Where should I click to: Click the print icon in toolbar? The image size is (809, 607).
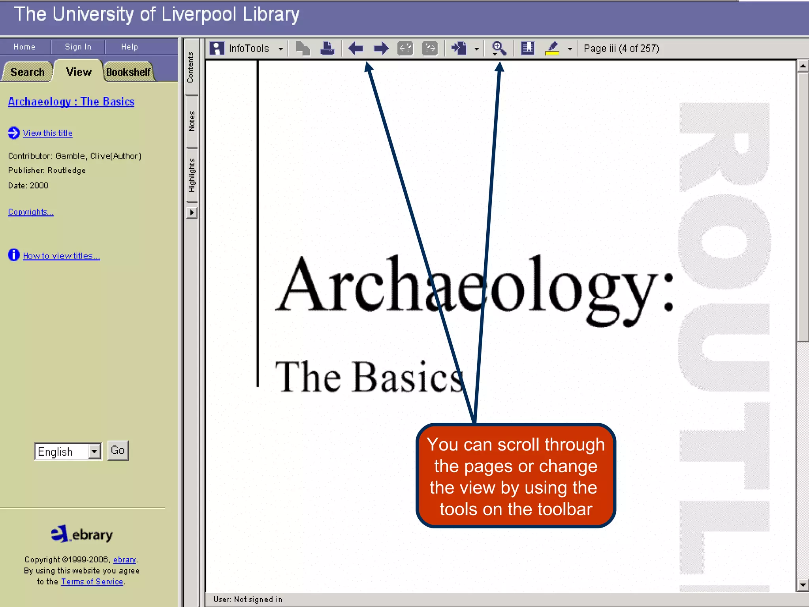point(327,48)
